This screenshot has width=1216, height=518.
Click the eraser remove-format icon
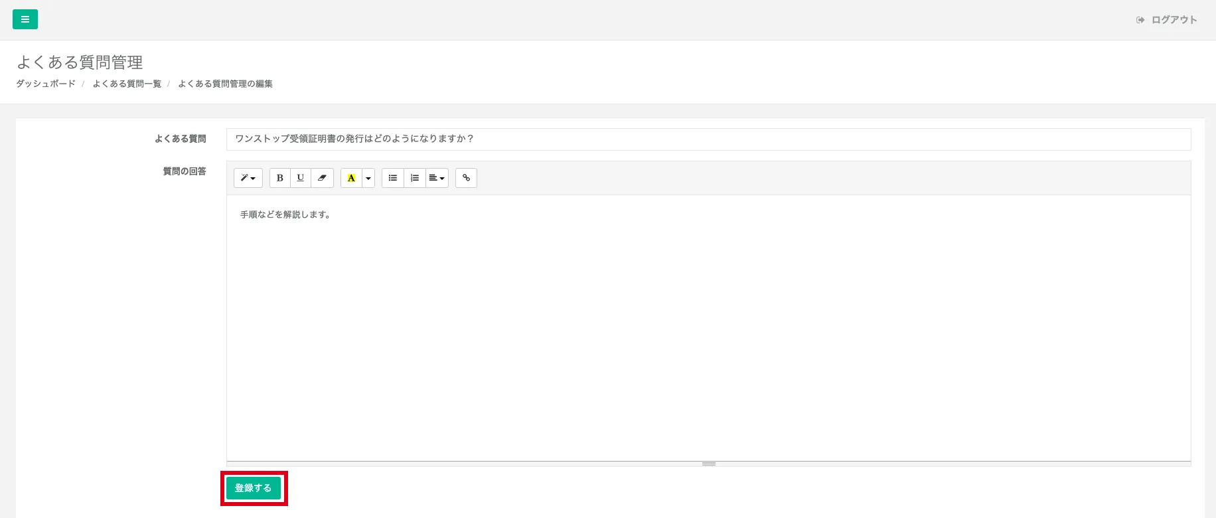coord(322,178)
